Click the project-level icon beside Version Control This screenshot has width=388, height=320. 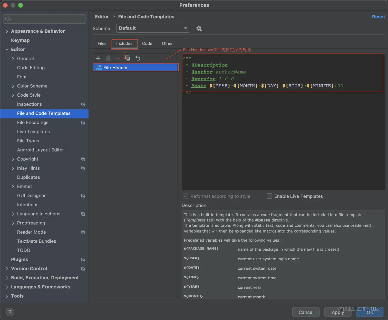[x=83, y=269]
